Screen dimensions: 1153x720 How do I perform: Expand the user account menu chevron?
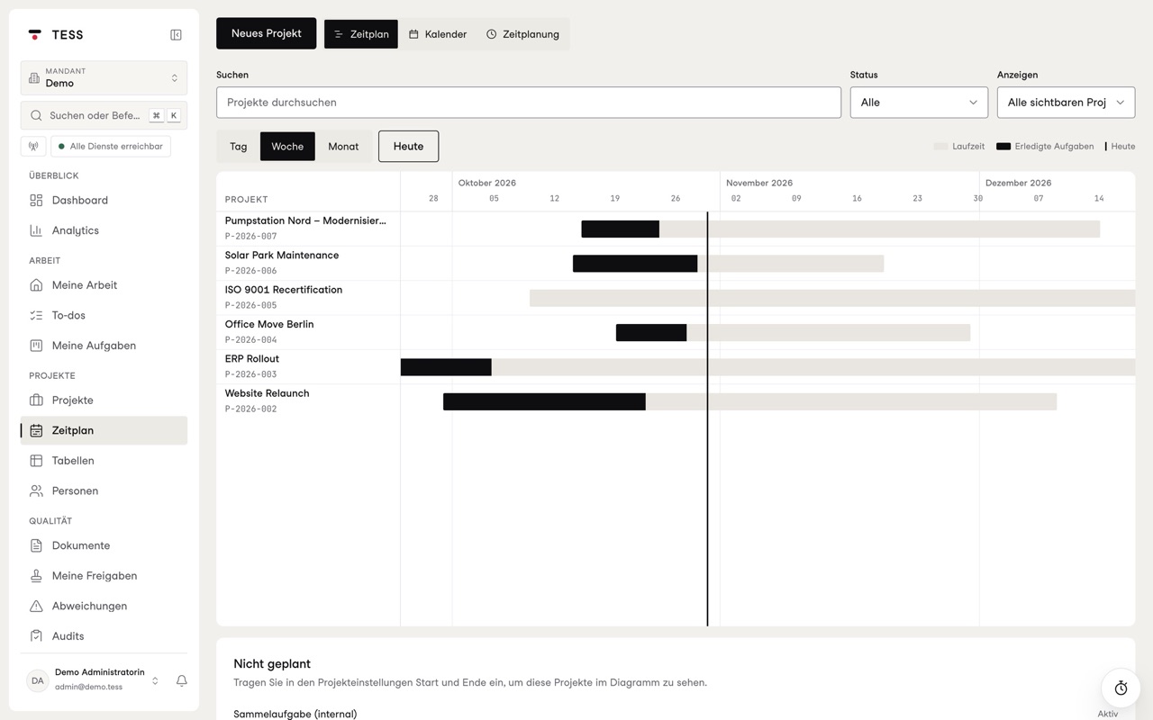click(x=155, y=680)
